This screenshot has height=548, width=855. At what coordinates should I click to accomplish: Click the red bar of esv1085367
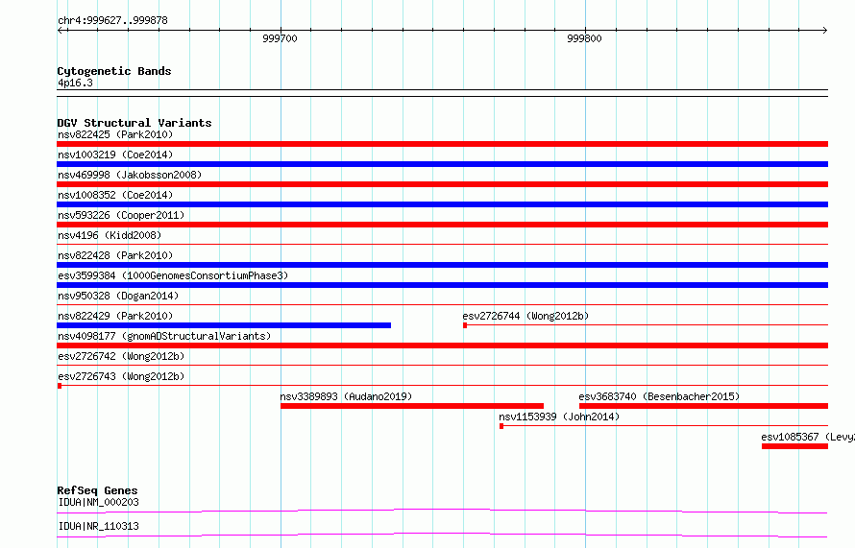[795, 446]
